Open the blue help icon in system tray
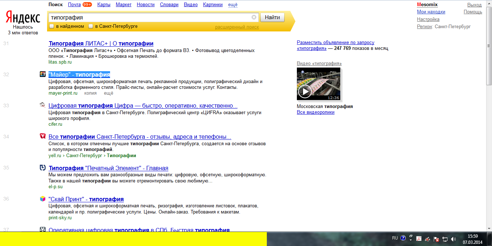This screenshot has height=246, width=492. [403, 238]
